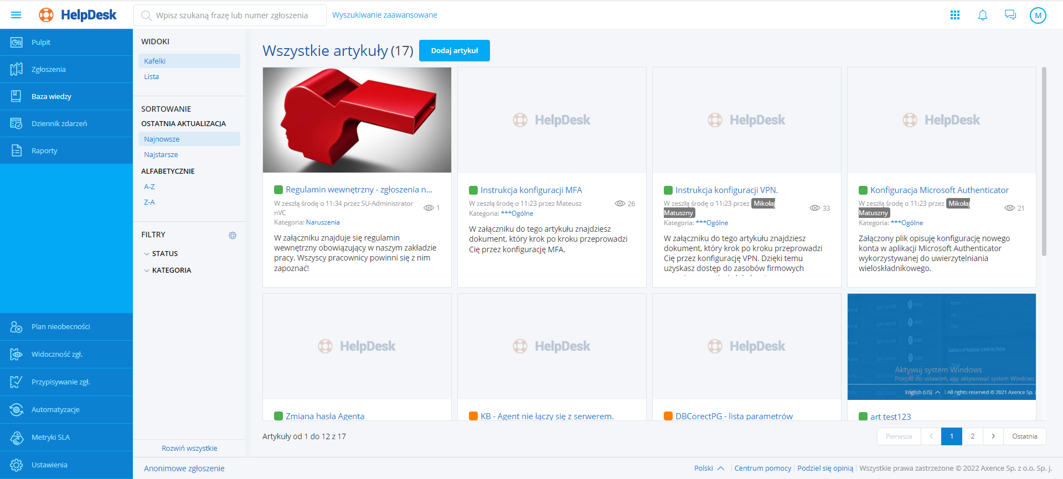1063x479 pixels.
Task: Expand the KATEGORIA filter
Action: pyautogui.click(x=171, y=270)
